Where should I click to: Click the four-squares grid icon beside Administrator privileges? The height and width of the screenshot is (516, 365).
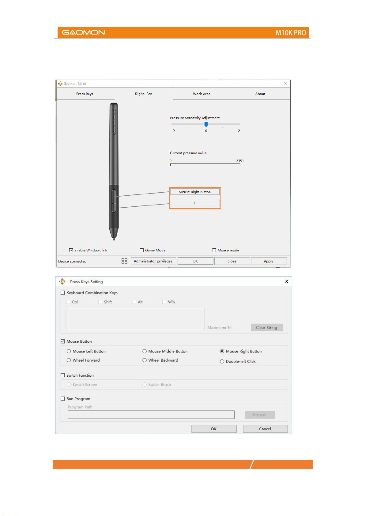[124, 261]
